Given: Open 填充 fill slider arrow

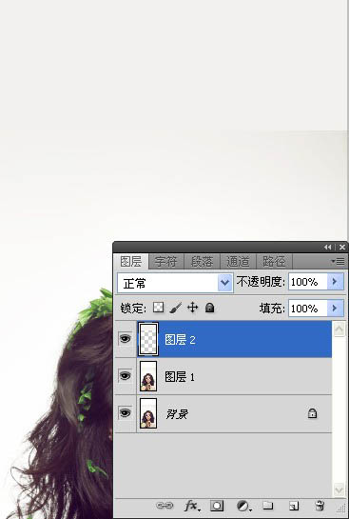Looking at the screenshot, I should click(335, 309).
